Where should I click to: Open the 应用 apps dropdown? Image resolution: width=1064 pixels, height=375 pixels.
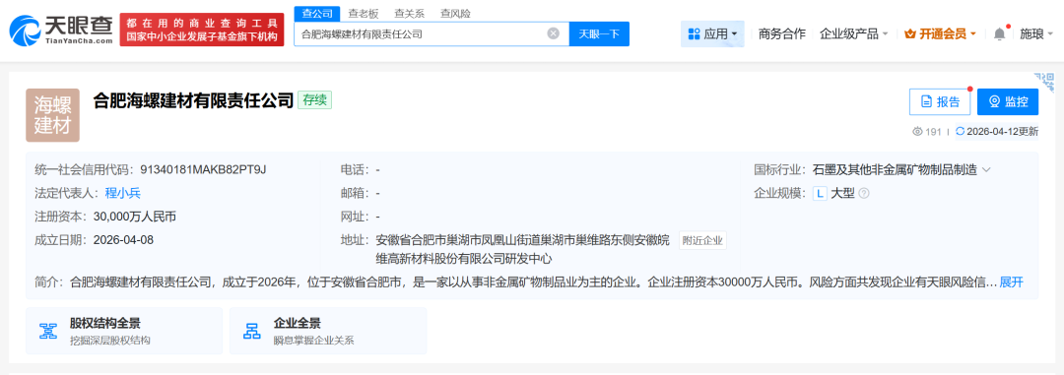(712, 33)
